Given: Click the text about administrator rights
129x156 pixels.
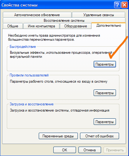Looking at the screenshot, I should (x=54, y=38).
